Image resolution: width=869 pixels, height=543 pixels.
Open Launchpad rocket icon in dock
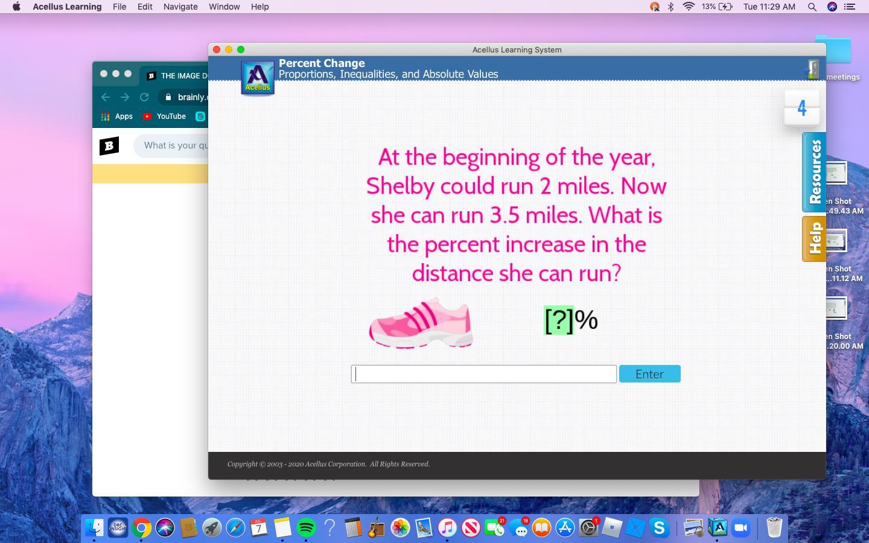point(212,528)
